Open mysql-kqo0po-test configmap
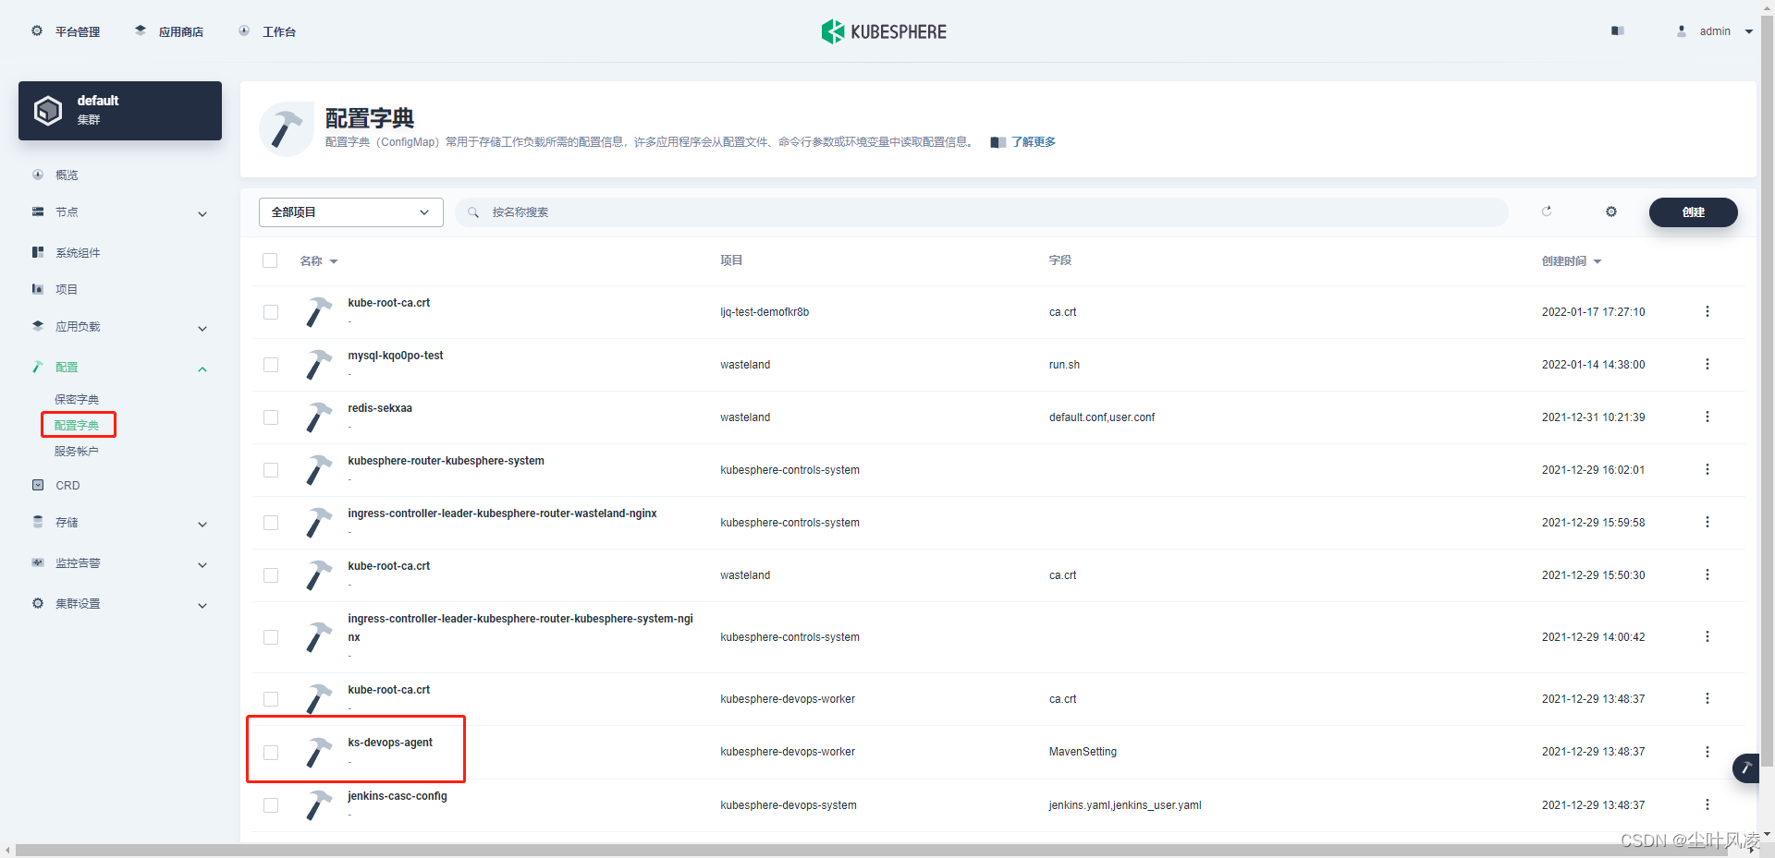 396,356
